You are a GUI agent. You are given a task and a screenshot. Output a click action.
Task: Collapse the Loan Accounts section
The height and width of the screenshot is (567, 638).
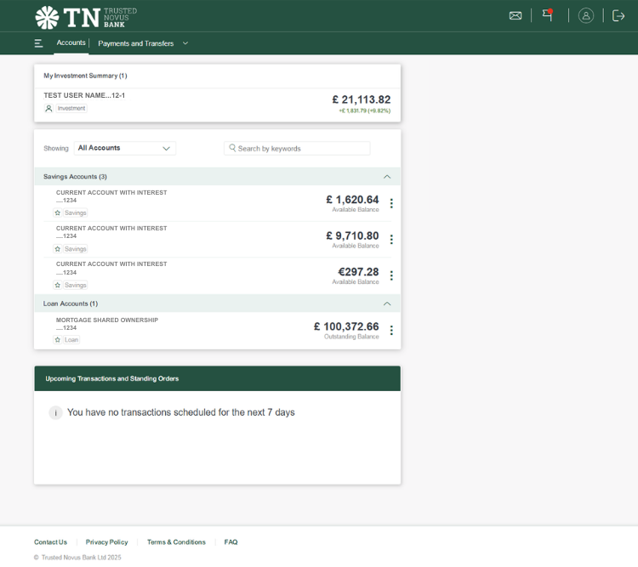(387, 303)
